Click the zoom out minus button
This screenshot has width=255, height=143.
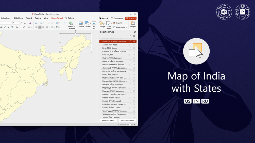[118, 125]
